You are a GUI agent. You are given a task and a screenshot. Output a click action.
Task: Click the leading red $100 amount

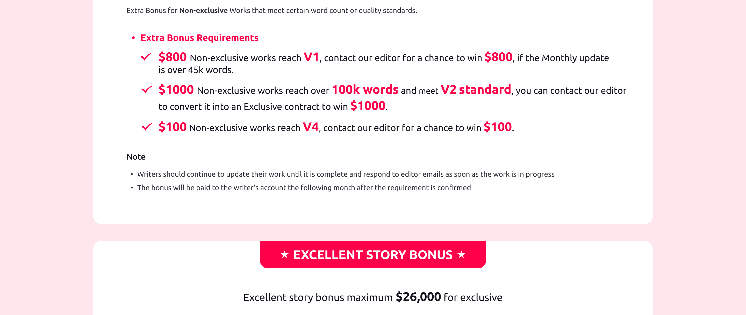[172, 127]
